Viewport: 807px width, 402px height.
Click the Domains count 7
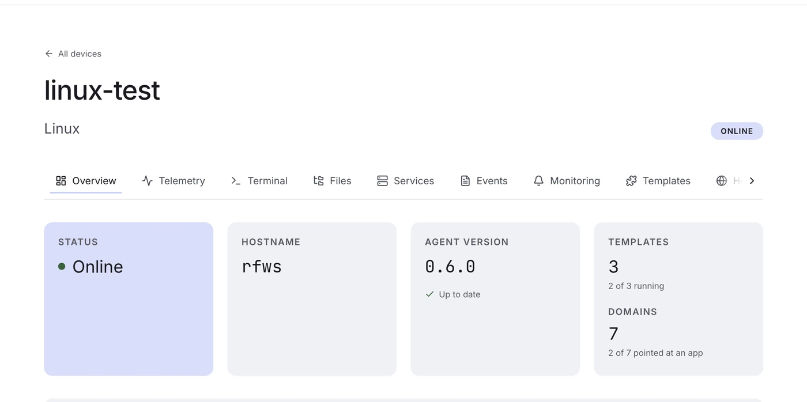pos(613,333)
